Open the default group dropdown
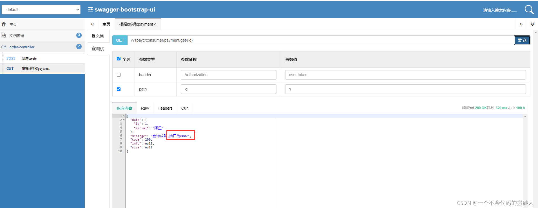The image size is (538, 208). point(41,10)
